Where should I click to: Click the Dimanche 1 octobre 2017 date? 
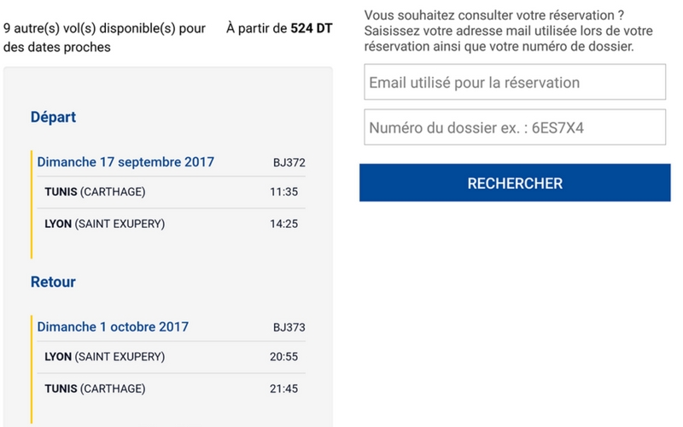click(x=113, y=327)
